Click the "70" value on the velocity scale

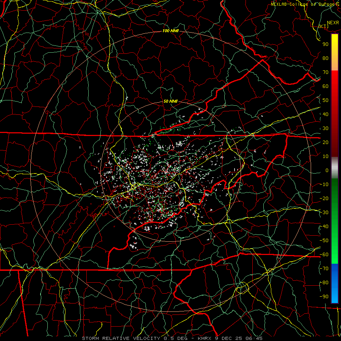[x=325, y=72]
